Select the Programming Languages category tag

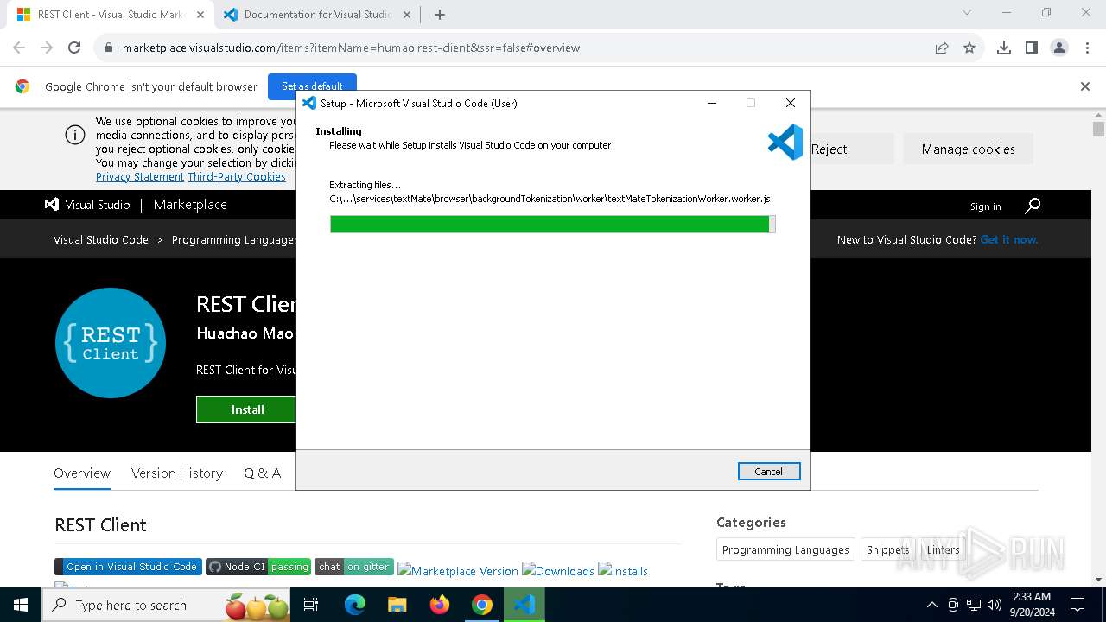click(785, 550)
